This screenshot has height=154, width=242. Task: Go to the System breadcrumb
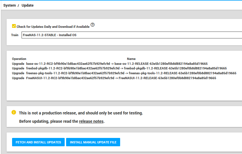point(9,5)
